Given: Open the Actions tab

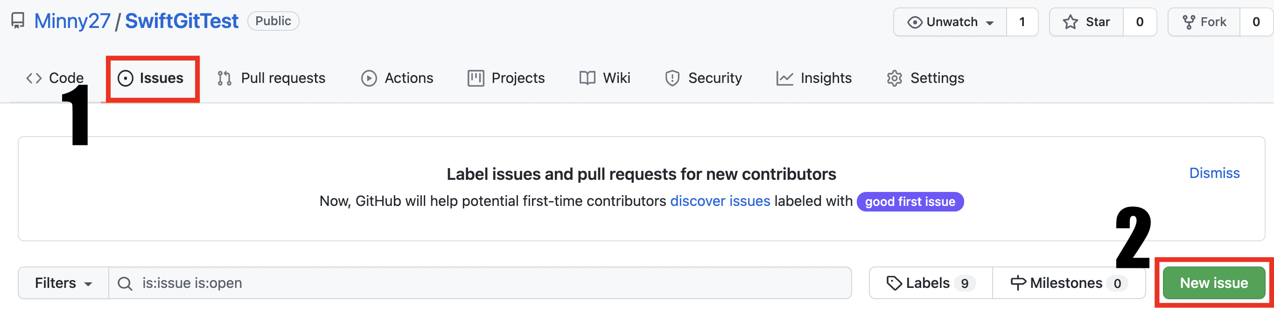Looking at the screenshot, I should point(397,78).
